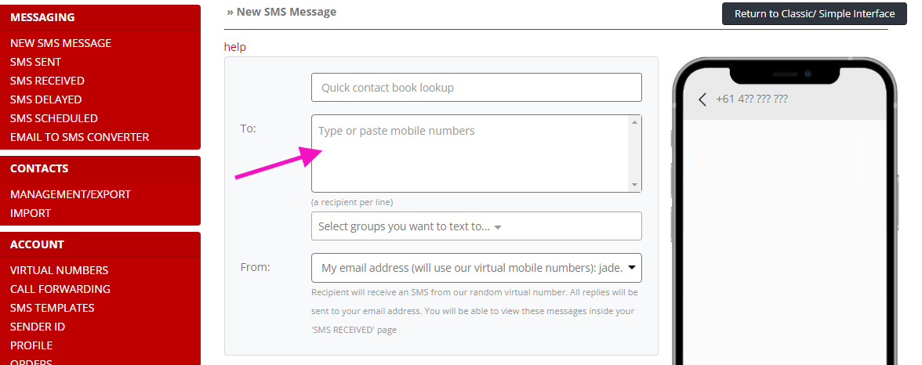Viewport: 922px width, 365px height.
Task: Click the red help link
Action: [235, 47]
